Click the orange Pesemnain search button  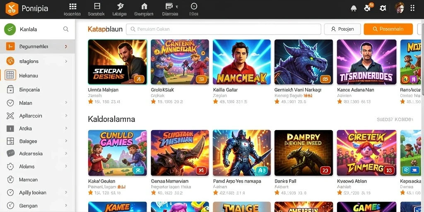pyautogui.click(x=388, y=29)
